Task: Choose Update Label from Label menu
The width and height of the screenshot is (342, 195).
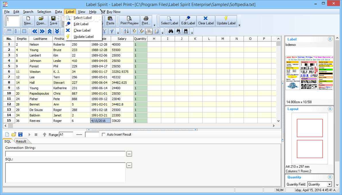Action: (83, 37)
